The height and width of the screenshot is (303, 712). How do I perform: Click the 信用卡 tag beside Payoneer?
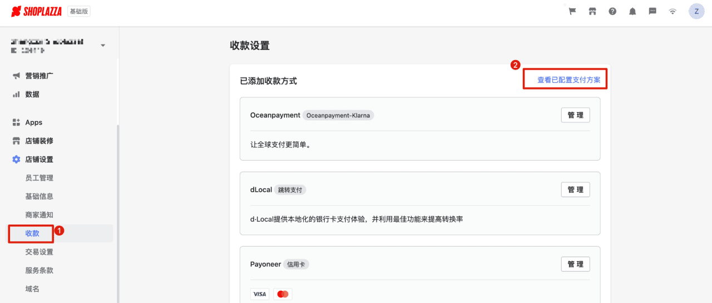coord(296,265)
